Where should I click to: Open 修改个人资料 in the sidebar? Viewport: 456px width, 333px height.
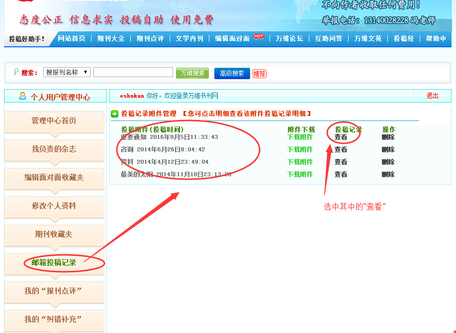click(x=54, y=206)
